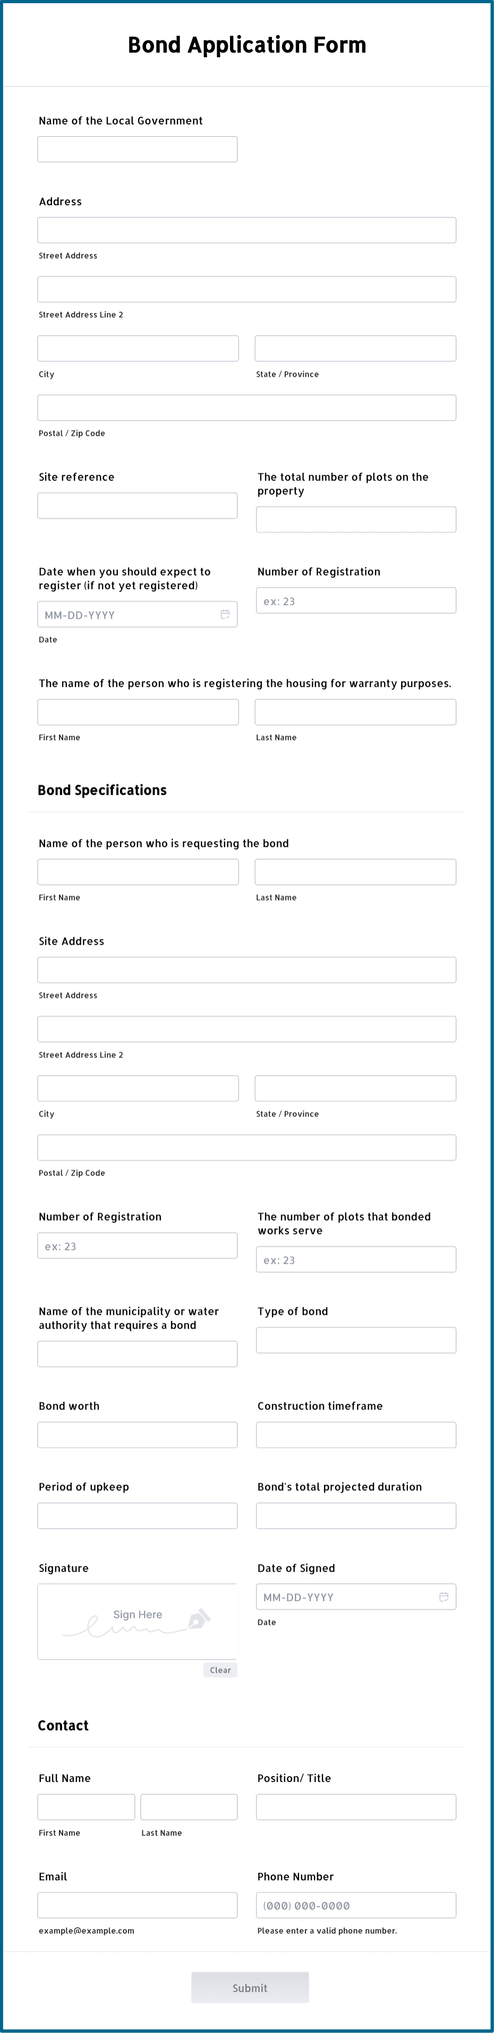This screenshot has width=494, height=2033.
Task: Select the Position/ Title input
Action: (x=356, y=1806)
